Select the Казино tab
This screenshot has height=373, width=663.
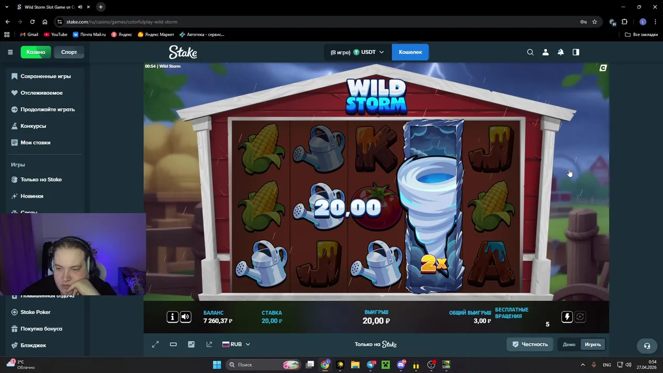point(36,52)
